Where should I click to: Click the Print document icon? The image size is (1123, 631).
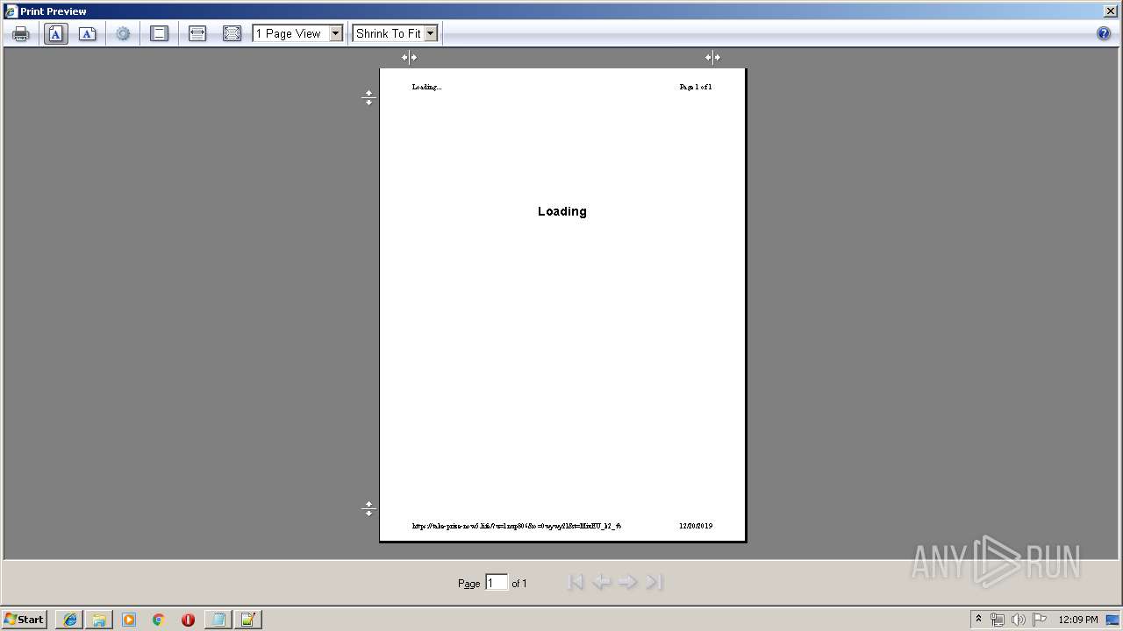pos(21,33)
